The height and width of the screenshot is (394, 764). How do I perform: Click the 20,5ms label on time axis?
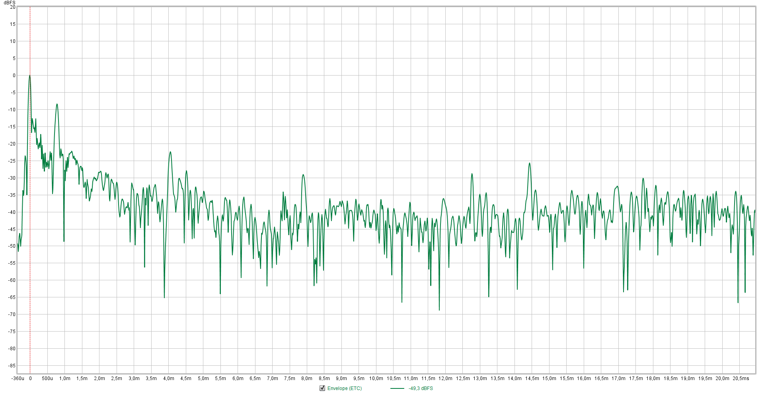tap(741, 378)
